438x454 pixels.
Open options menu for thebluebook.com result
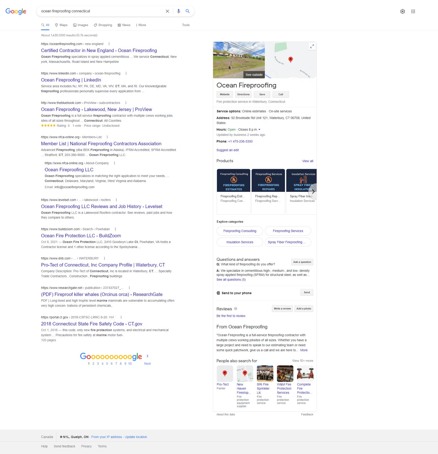126,103
